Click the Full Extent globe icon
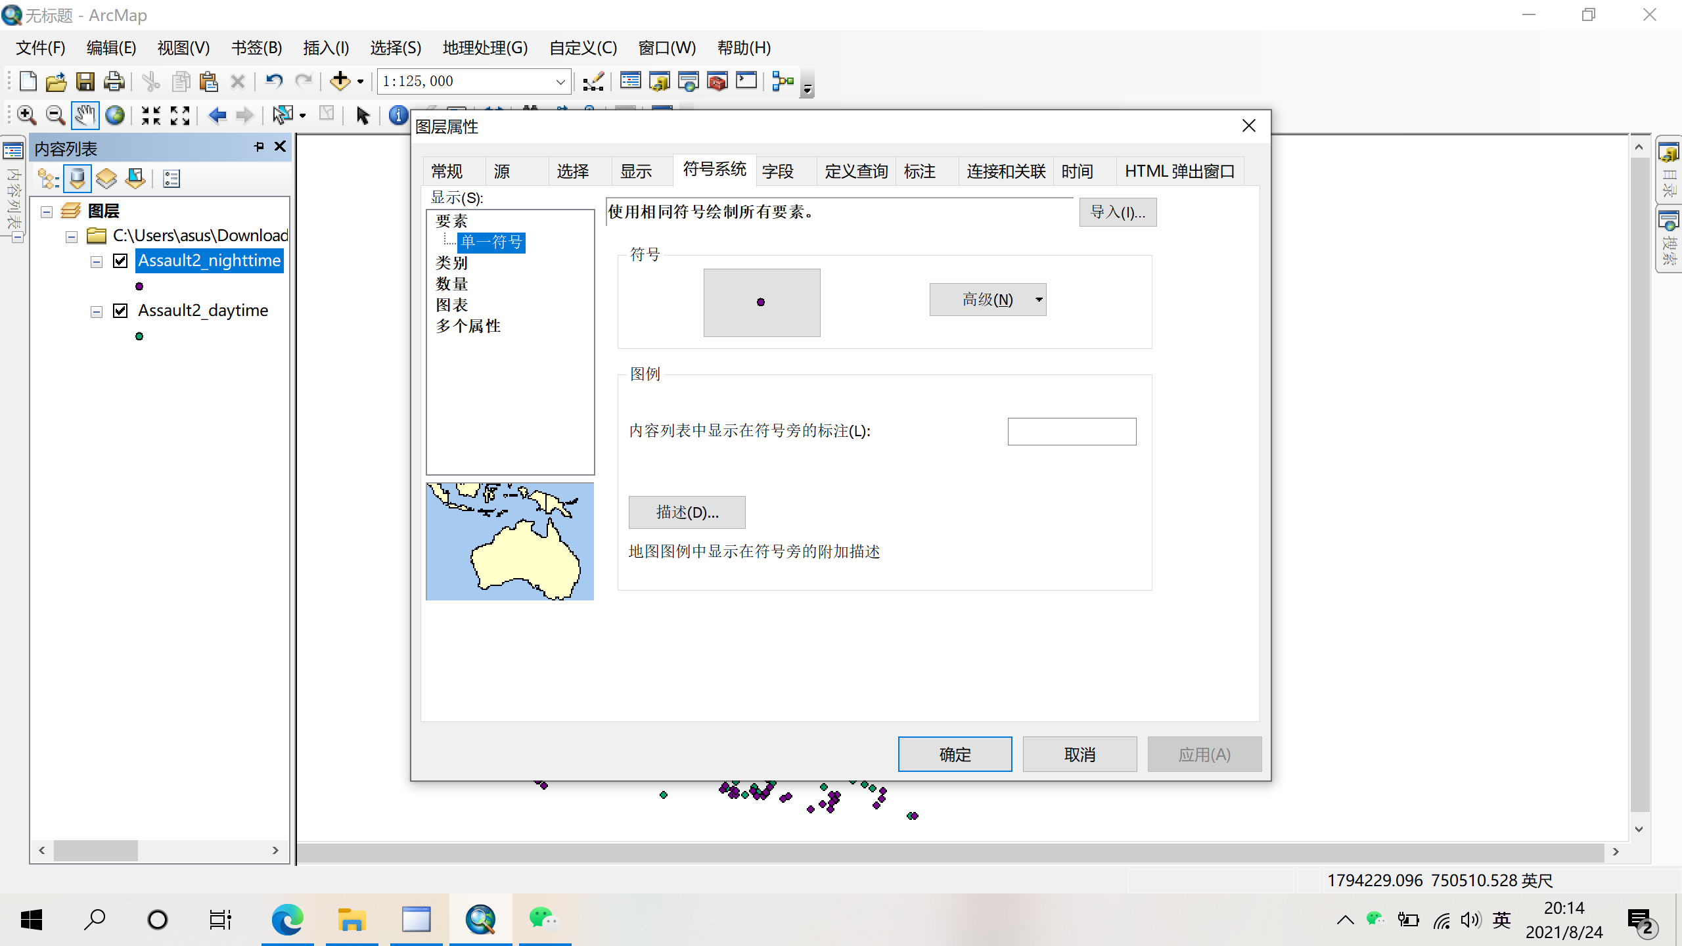 (115, 116)
